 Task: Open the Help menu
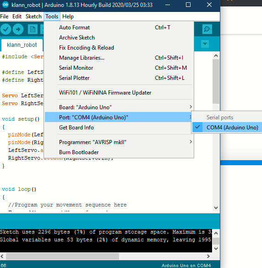(x=68, y=17)
